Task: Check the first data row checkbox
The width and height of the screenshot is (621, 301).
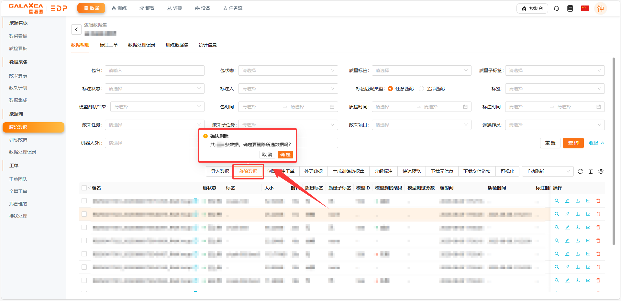Action: 84,201
